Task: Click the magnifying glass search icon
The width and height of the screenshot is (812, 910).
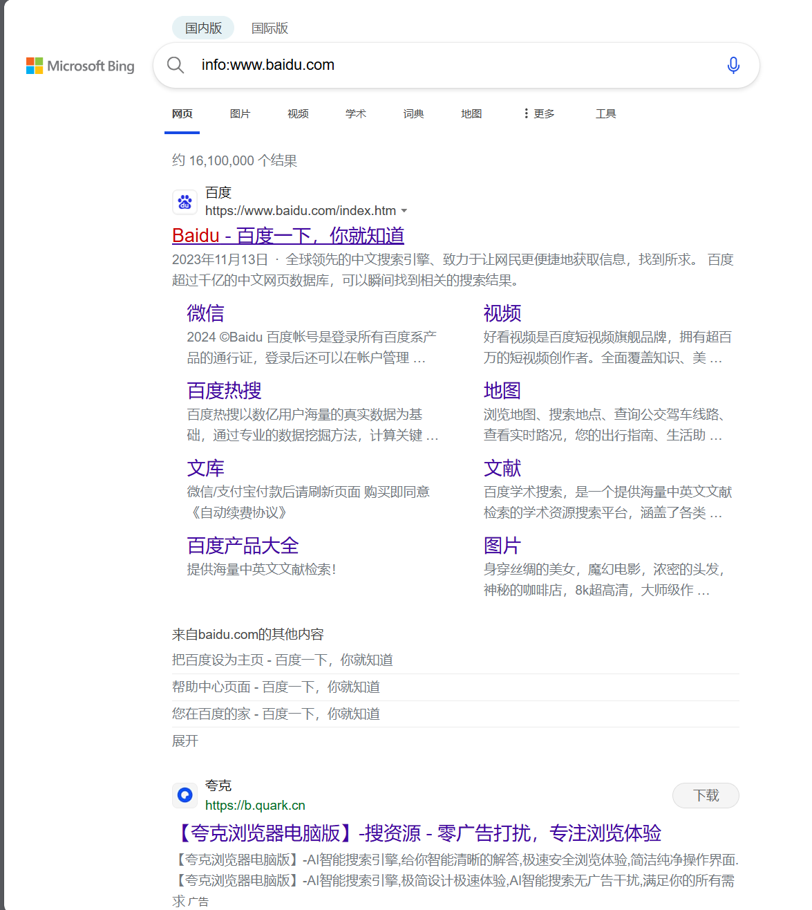Action: pyautogui.click(x=176, y=64)
